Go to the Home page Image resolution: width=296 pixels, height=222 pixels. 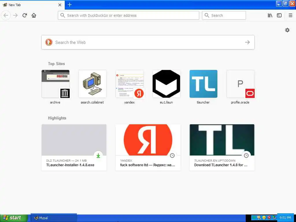coord(34,15)
